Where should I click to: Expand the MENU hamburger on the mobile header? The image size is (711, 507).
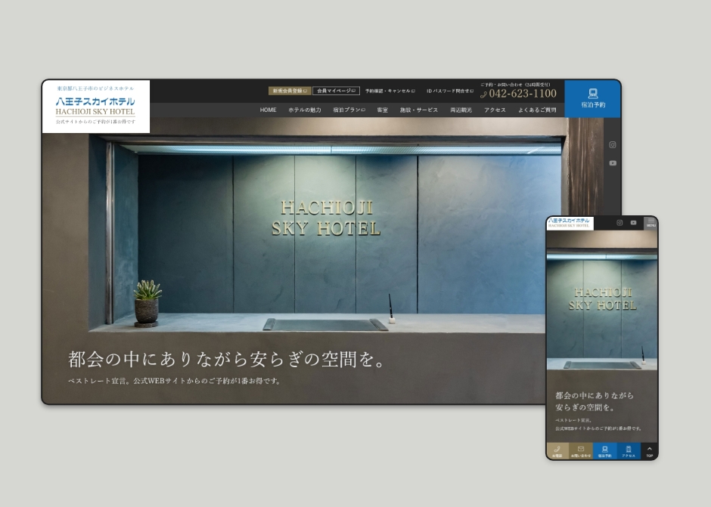650,223
